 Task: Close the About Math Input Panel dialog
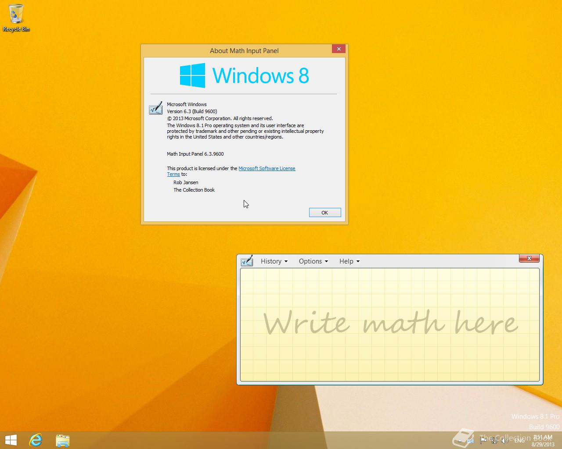[339, 49]
